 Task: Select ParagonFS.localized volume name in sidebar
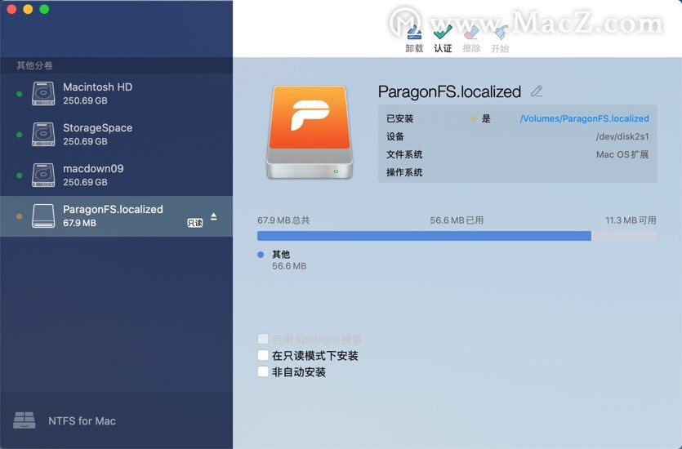(113, 210)
